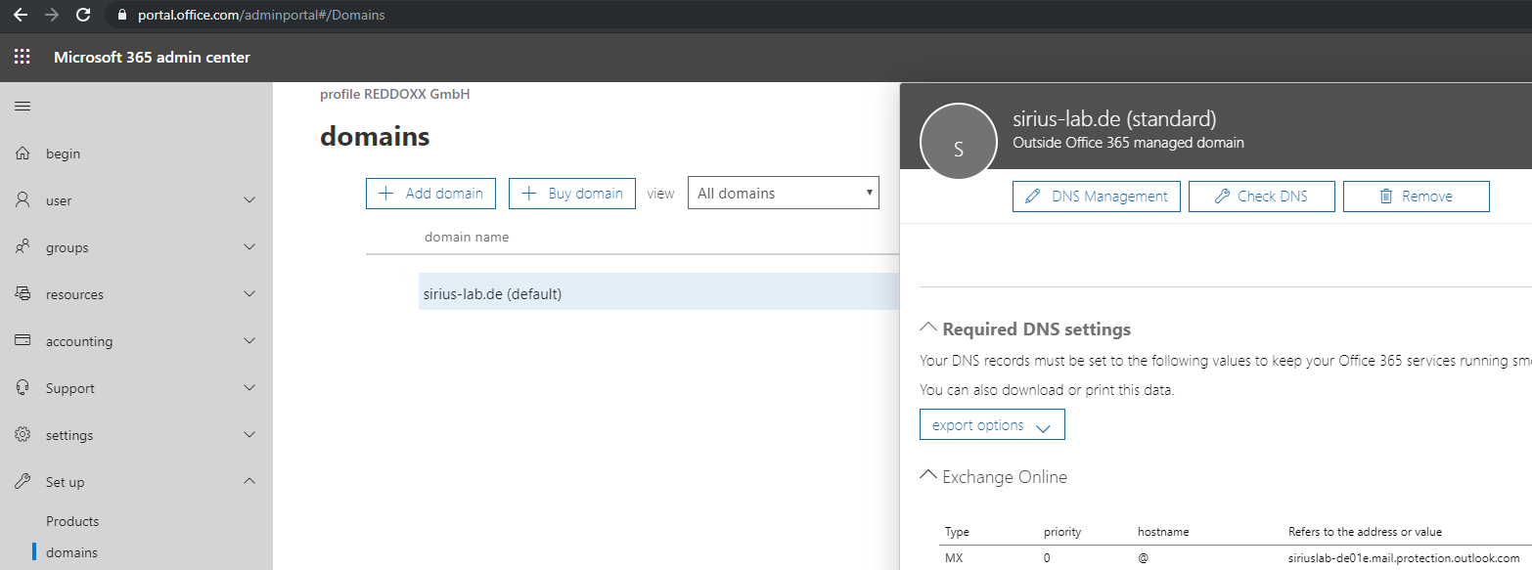Open domains under Set up
This screenshot has height=570, width=1532.
click(x=71, y=551)
